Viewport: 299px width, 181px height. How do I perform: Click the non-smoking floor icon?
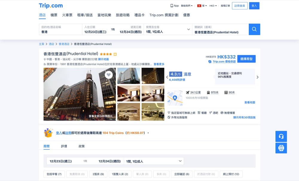pos(222,113)
